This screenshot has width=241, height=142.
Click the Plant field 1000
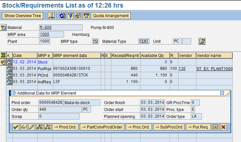44,41
